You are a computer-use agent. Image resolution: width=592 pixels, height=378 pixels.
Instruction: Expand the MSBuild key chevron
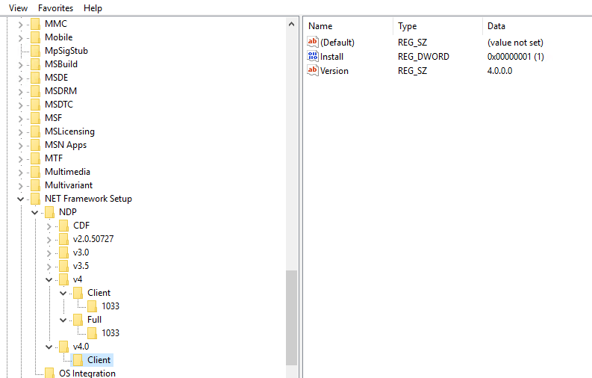pos(20,65)
